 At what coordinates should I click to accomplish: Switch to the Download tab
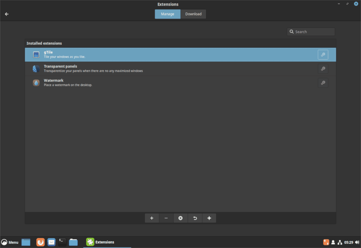193,14
